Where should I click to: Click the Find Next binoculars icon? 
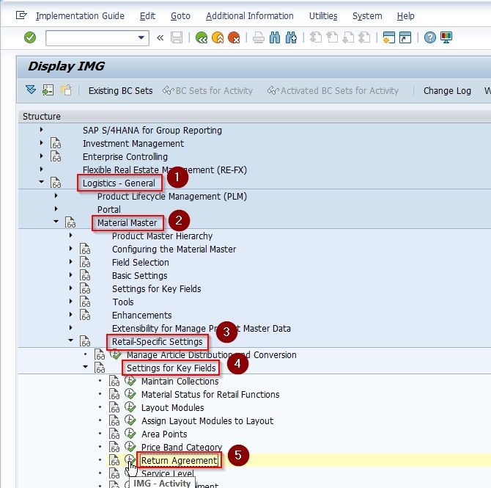point(291,37)
